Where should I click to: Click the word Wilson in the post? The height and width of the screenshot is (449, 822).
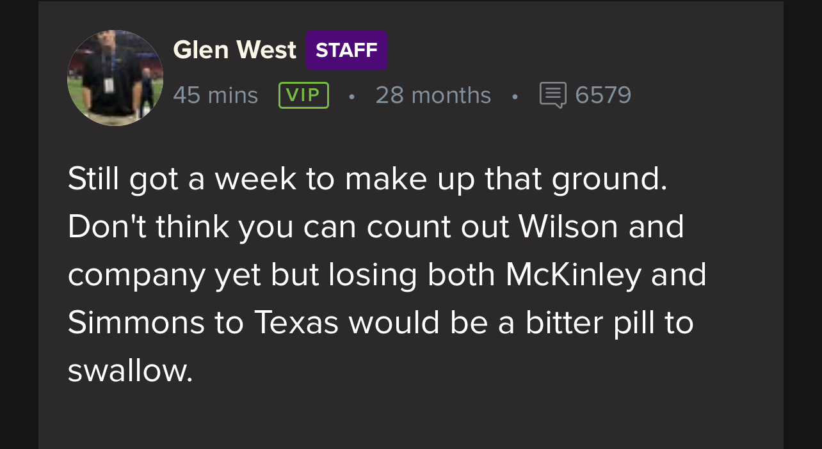click(568, 226)
